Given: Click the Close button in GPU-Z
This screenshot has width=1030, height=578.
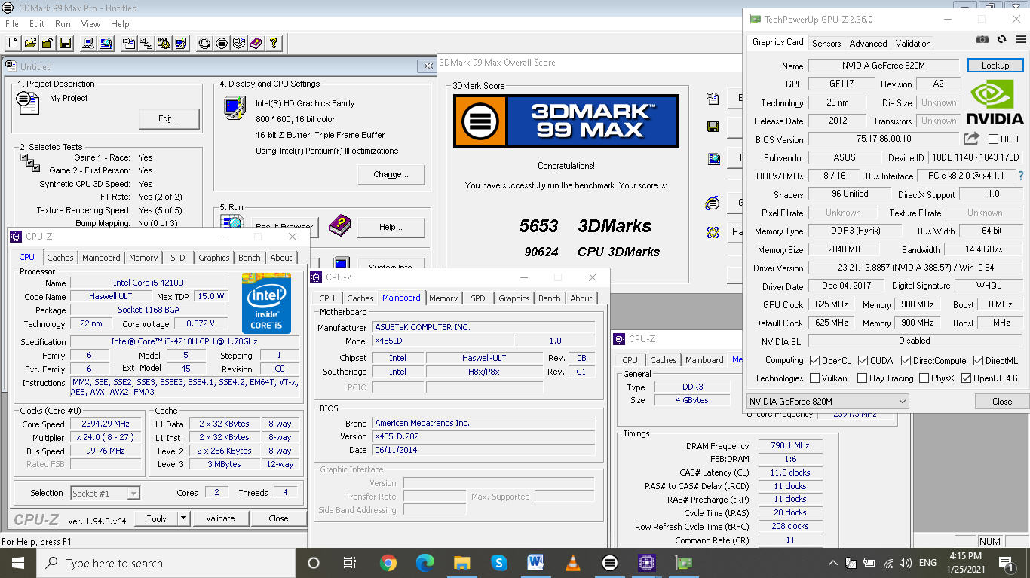Looking at the screenshot, I should tap(1002, 402).
